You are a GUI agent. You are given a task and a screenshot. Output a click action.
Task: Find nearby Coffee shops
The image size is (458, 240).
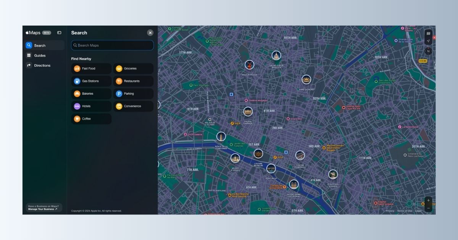91,119
